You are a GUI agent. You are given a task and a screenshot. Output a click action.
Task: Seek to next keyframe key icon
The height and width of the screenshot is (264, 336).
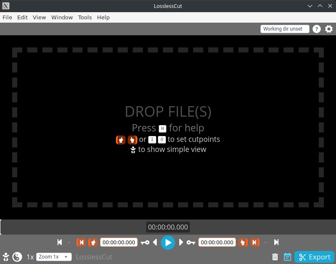(x=191, y=242)
